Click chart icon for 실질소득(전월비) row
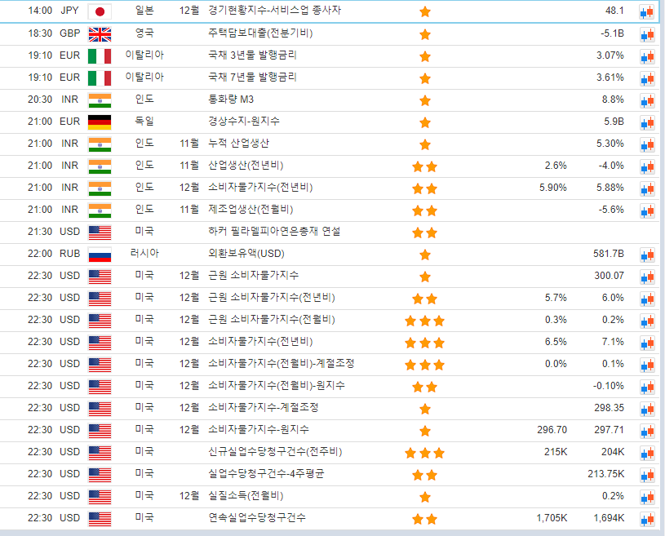The height and width of the screenshot is (536, 665). pyautogui.click(x=646, y=497)
